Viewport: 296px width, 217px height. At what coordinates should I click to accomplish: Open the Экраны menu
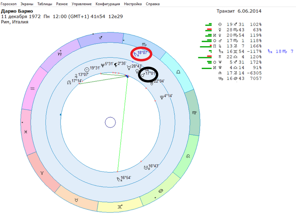pos(27,4)
